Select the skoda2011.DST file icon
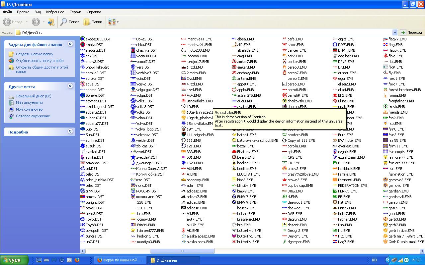Image resolution: width=425 pixels, height=265 pixels. [83, 39]
